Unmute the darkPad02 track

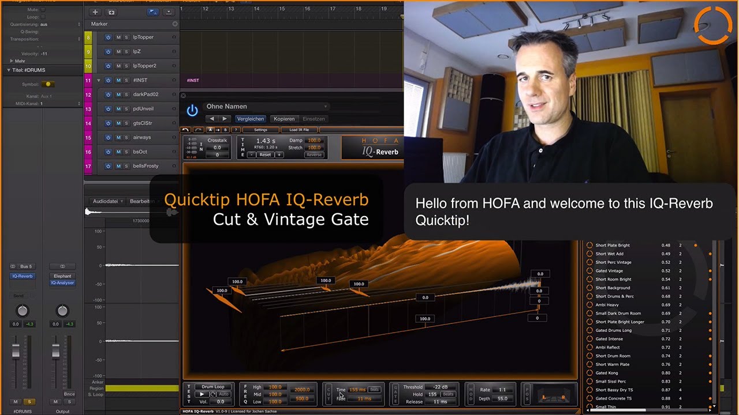[x=118, y=95]
